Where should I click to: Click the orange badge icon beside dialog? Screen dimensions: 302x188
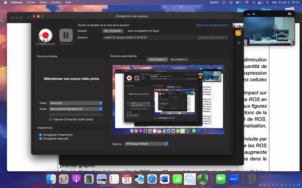click(238, 33)
